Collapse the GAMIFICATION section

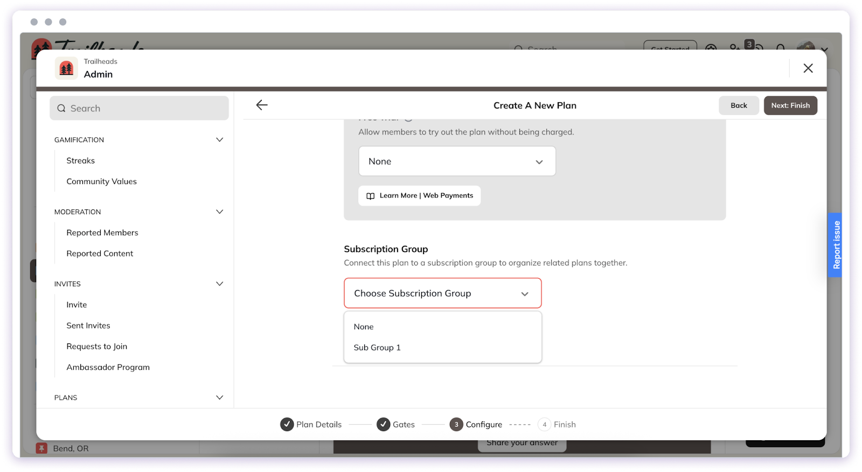(x=219, y=140)
